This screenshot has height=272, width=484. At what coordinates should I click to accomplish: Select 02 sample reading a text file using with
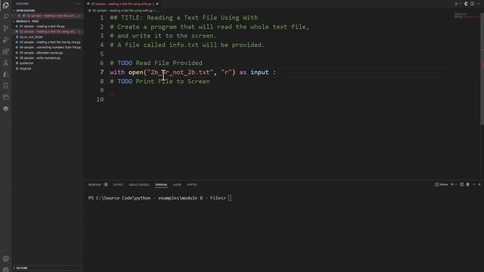(x=48, y=32)
